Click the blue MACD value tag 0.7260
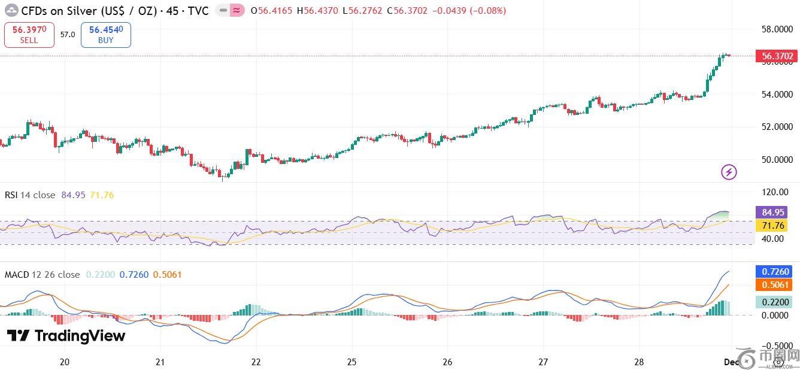 [777, 272]
